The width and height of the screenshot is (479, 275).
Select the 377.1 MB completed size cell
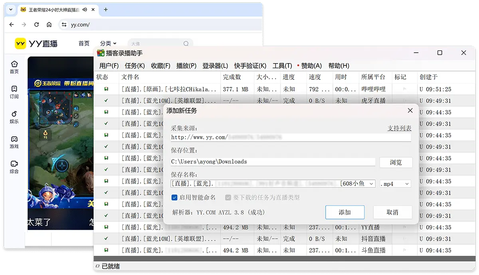click(x=237, y=89)
